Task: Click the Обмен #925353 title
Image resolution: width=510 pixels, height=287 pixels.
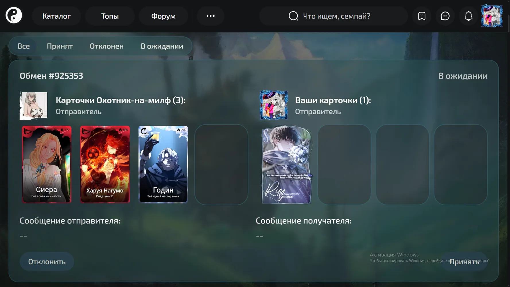Action: pyautogui.click(x=51, y=76)
